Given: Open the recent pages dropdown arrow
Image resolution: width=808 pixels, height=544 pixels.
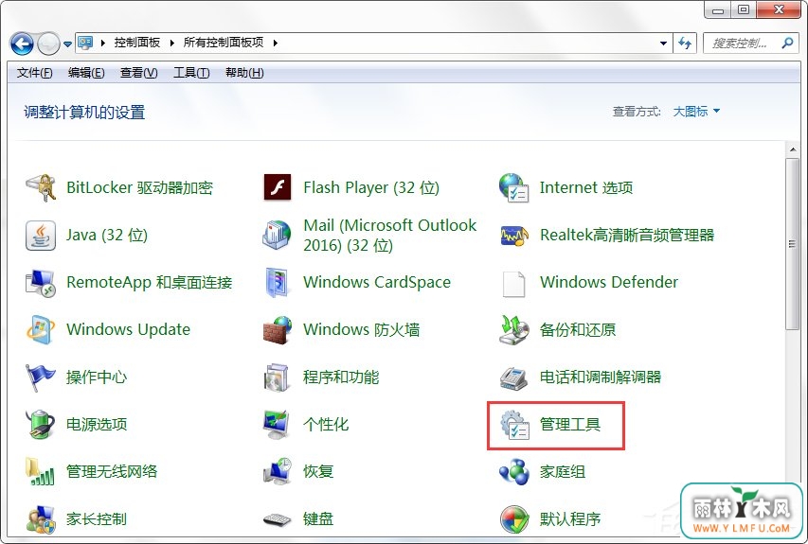Looking at the screenshot, I should (x=67, y=44).
